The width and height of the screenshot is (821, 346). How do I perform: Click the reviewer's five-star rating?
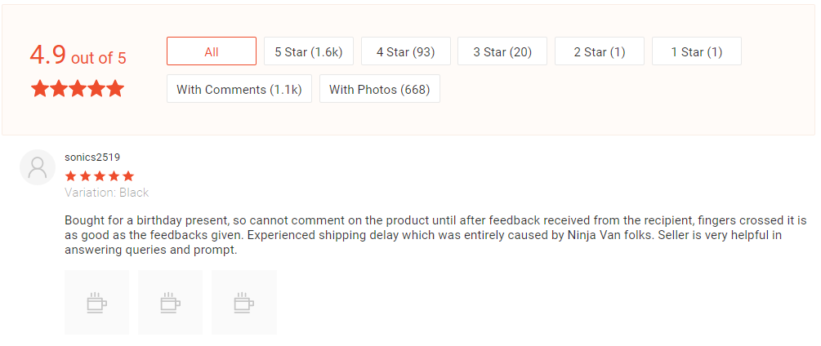click(99, 175)
